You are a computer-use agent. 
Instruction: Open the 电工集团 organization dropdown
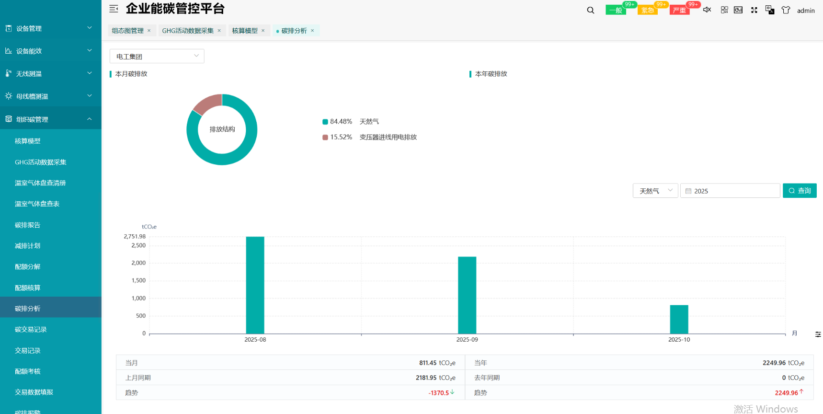pos(157,57)
